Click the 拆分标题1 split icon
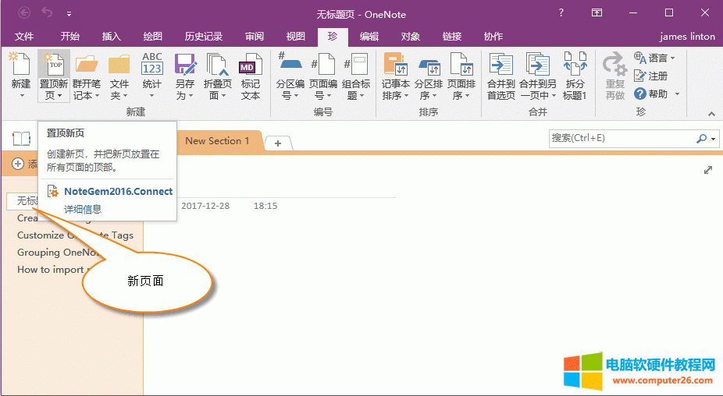Image resolution: width=723 pixels, height=396 pixels. pos(575,64)
